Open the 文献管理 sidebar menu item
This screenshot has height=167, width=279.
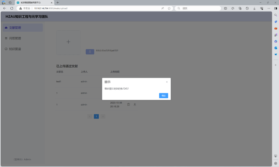tap(23, 28)
